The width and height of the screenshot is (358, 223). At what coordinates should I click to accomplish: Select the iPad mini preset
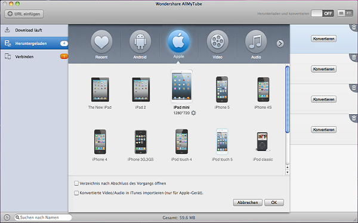181,89
